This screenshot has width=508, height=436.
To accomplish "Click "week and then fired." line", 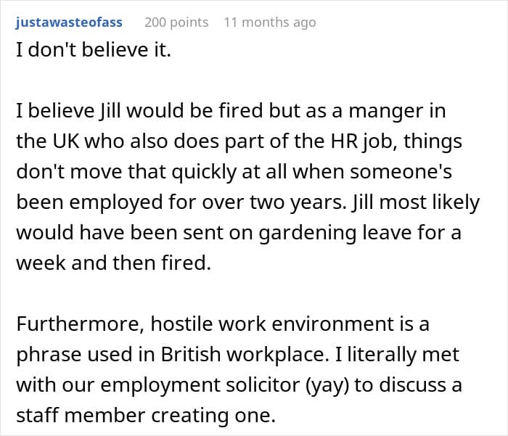I will click(x=113, y=264).
